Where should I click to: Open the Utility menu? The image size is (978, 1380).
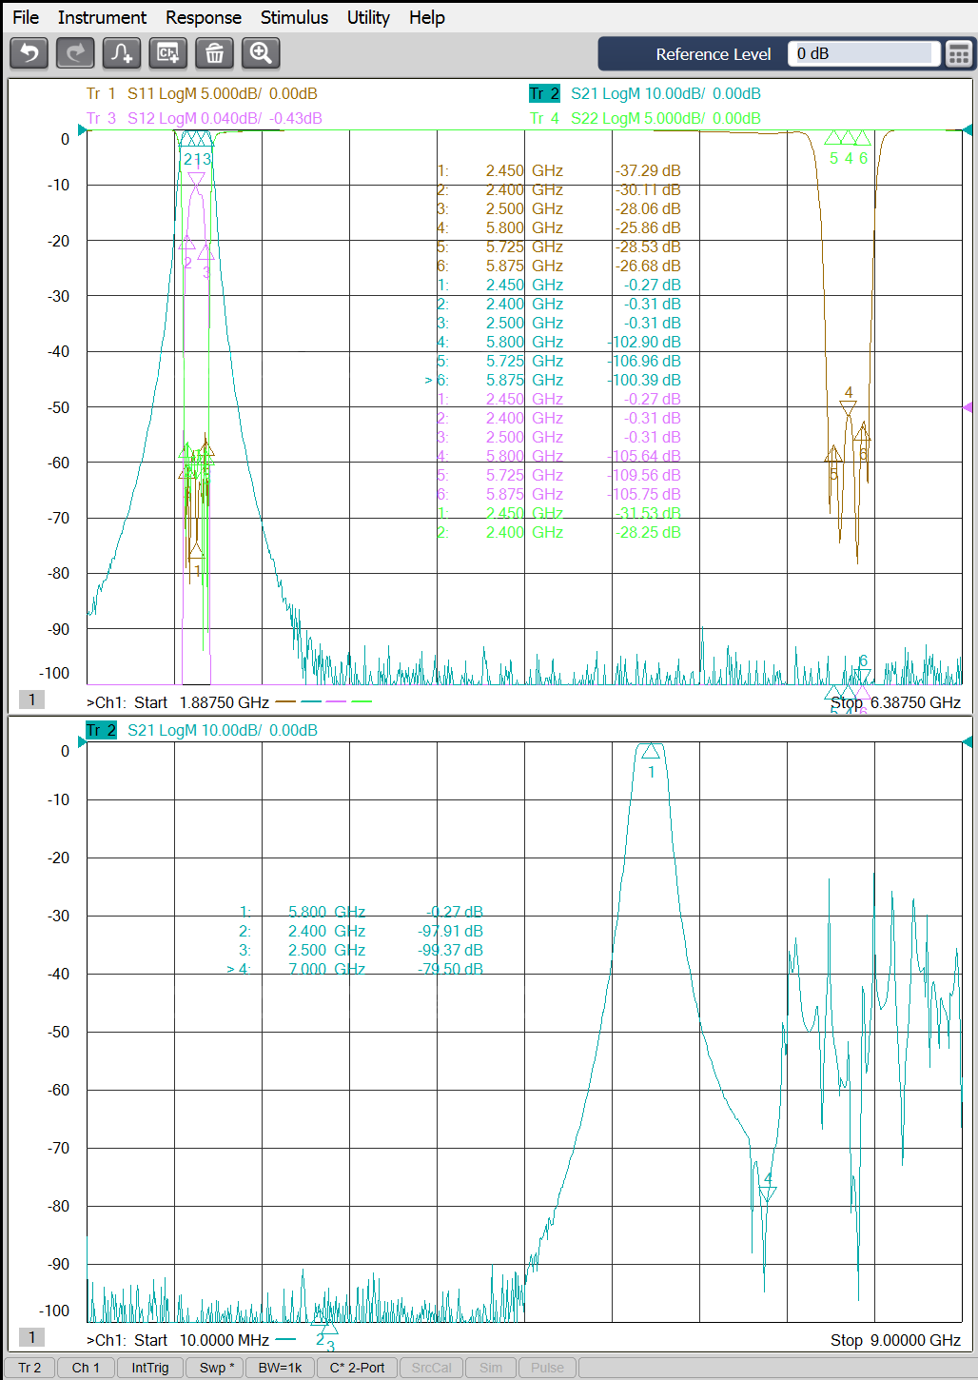tap(368, 17)
